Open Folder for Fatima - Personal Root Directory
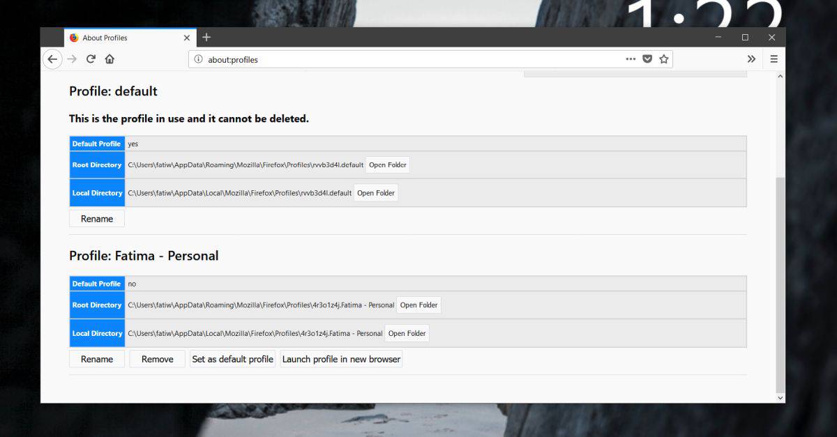837x437 pixels. click(419, 305)
